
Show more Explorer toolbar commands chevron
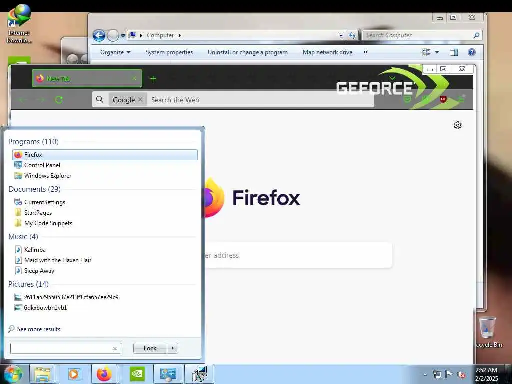(x=365, y=52)
